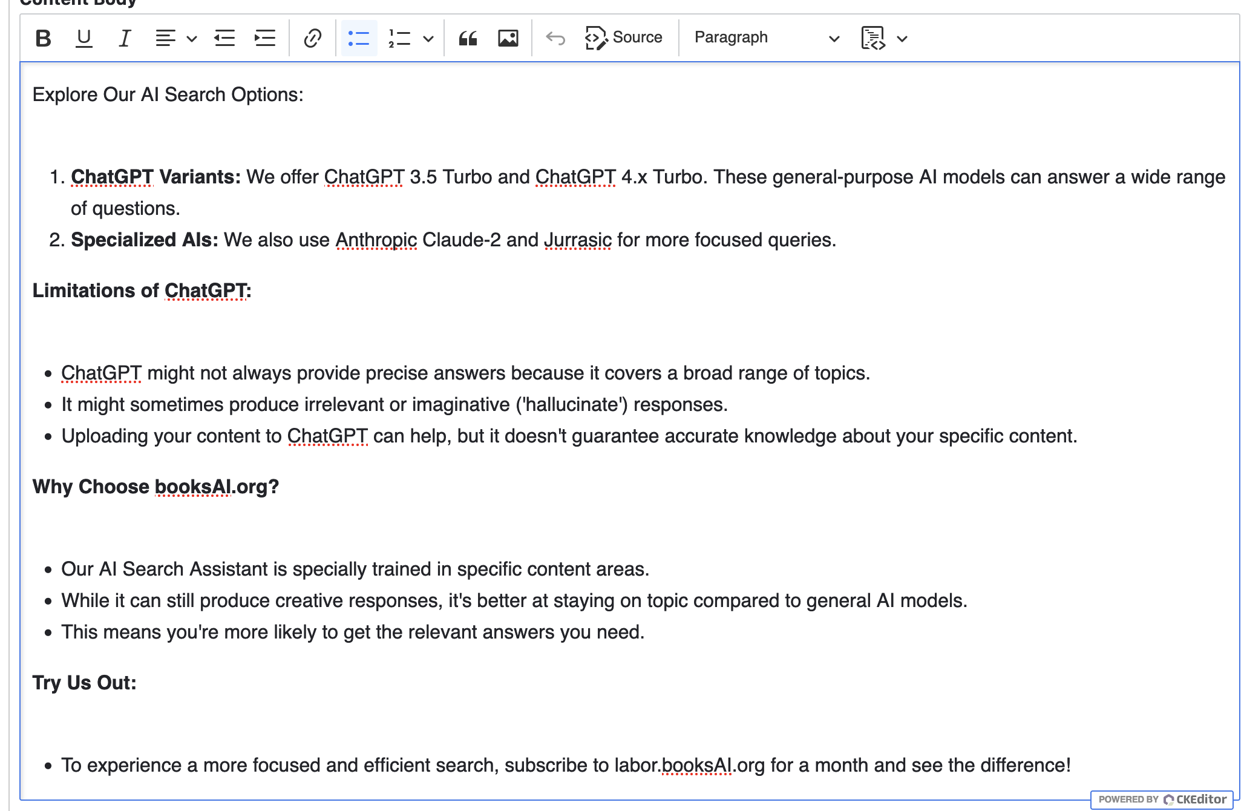1244x811 pixels.
Task: Expand the numbered list style options
Action: (429, 39)
